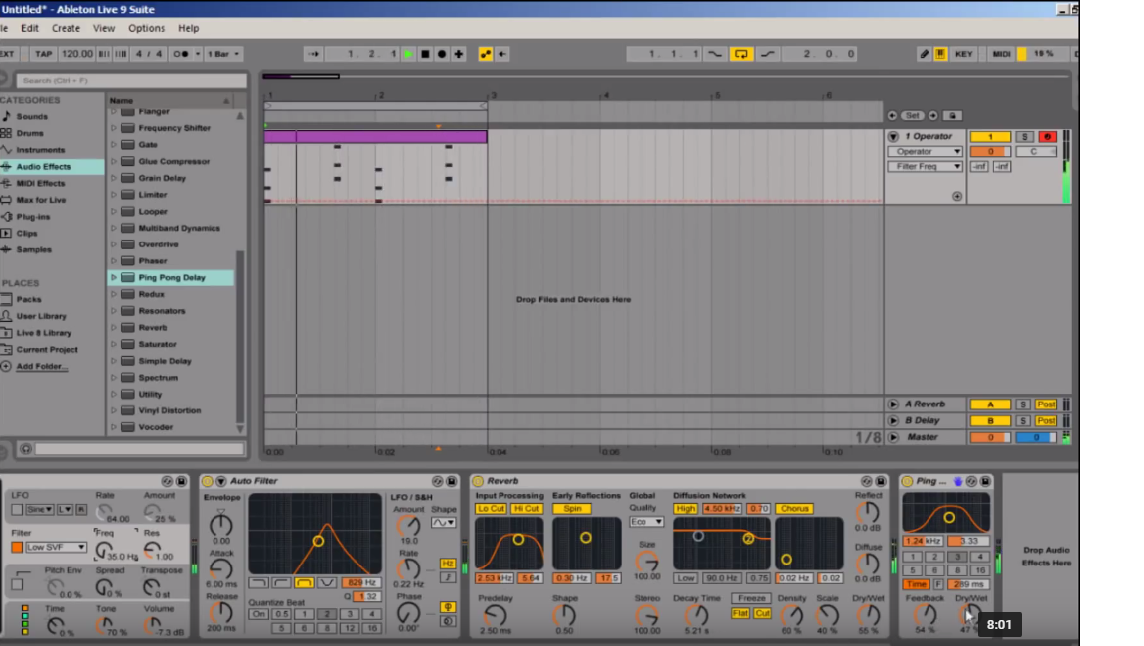
Task: Click the Auto Filter frequency 829 Hz slider
Action: [360, 583]
